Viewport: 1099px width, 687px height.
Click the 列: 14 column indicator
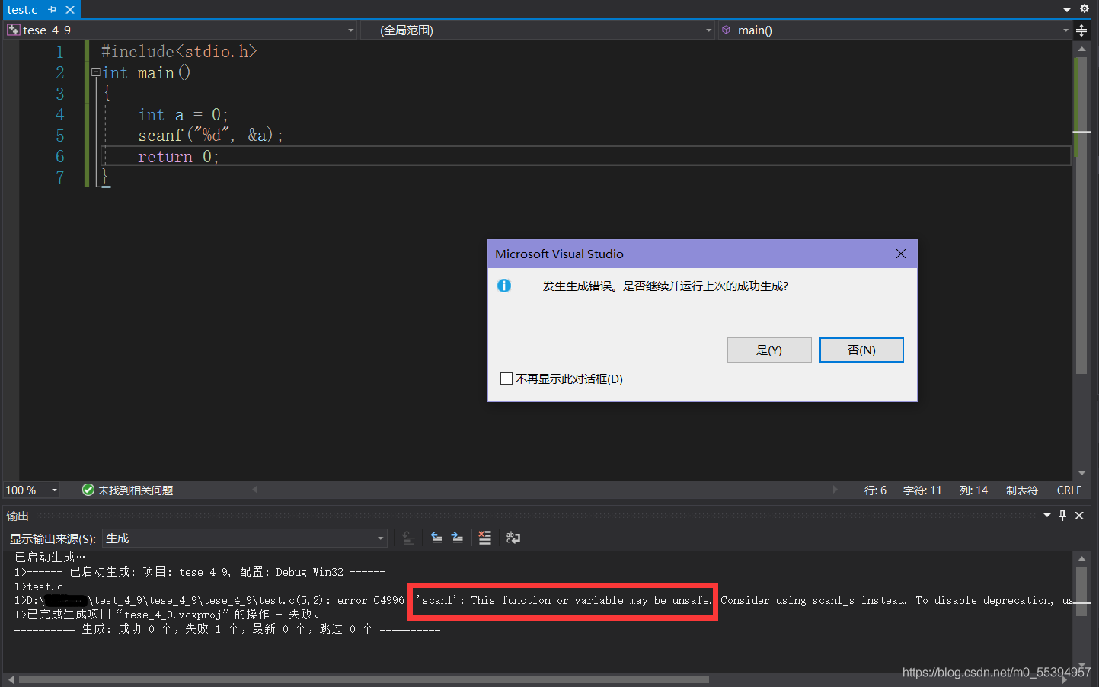click(973, 490)
